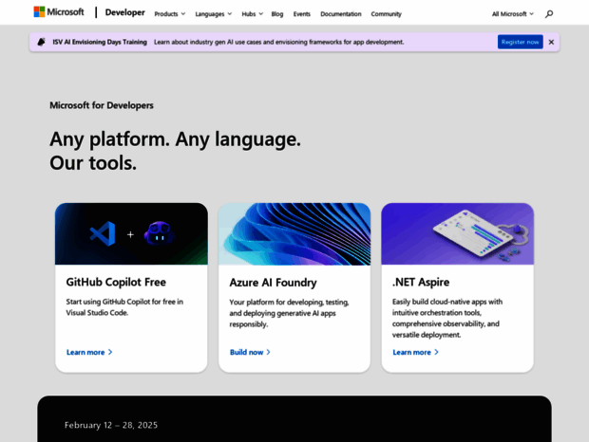This screenshot has height=442, width=589.
Task: Click the .NET Aspire card image
Action: coord(458,234)
